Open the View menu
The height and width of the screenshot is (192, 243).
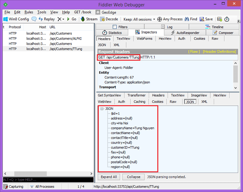tap(54, 12)
